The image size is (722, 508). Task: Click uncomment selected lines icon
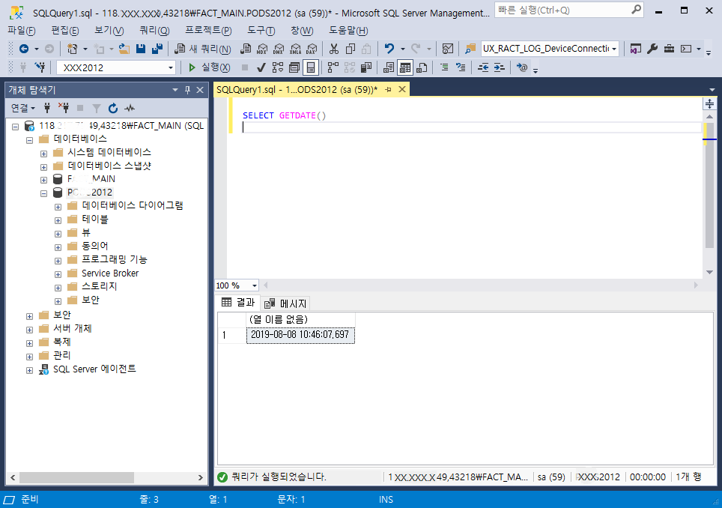(461, 67)
